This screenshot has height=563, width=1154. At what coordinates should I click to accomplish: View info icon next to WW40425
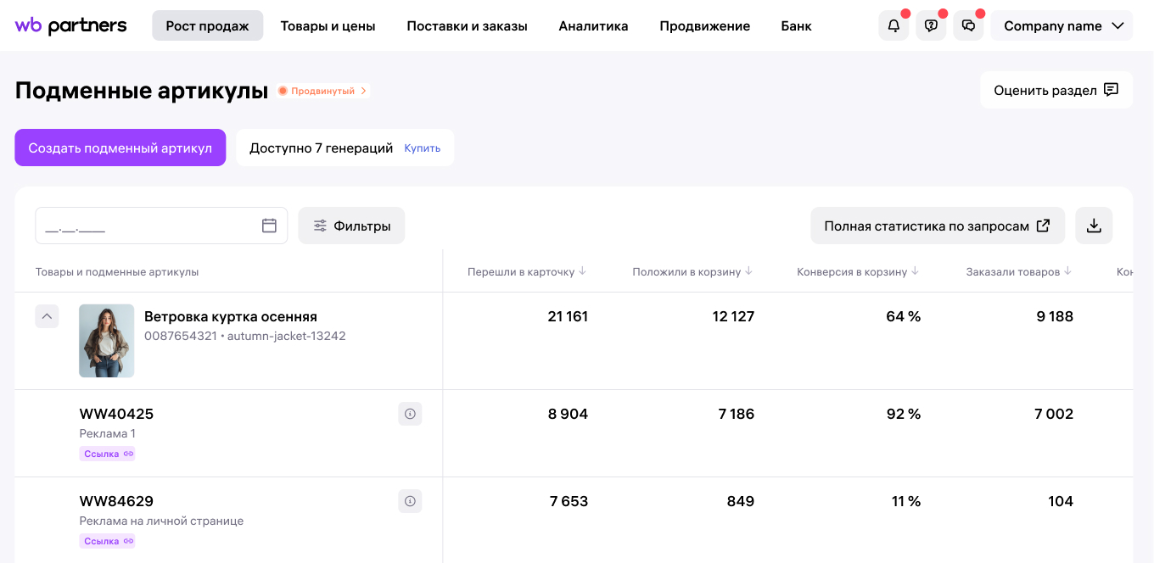tap(410, 414)
